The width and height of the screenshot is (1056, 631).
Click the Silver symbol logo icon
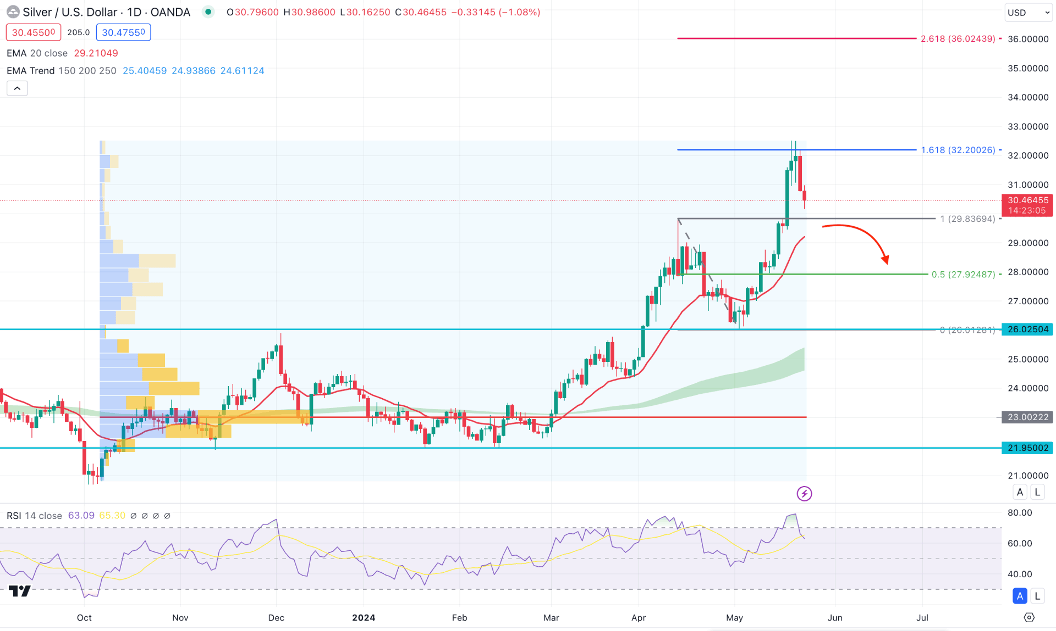click(13, 12)
